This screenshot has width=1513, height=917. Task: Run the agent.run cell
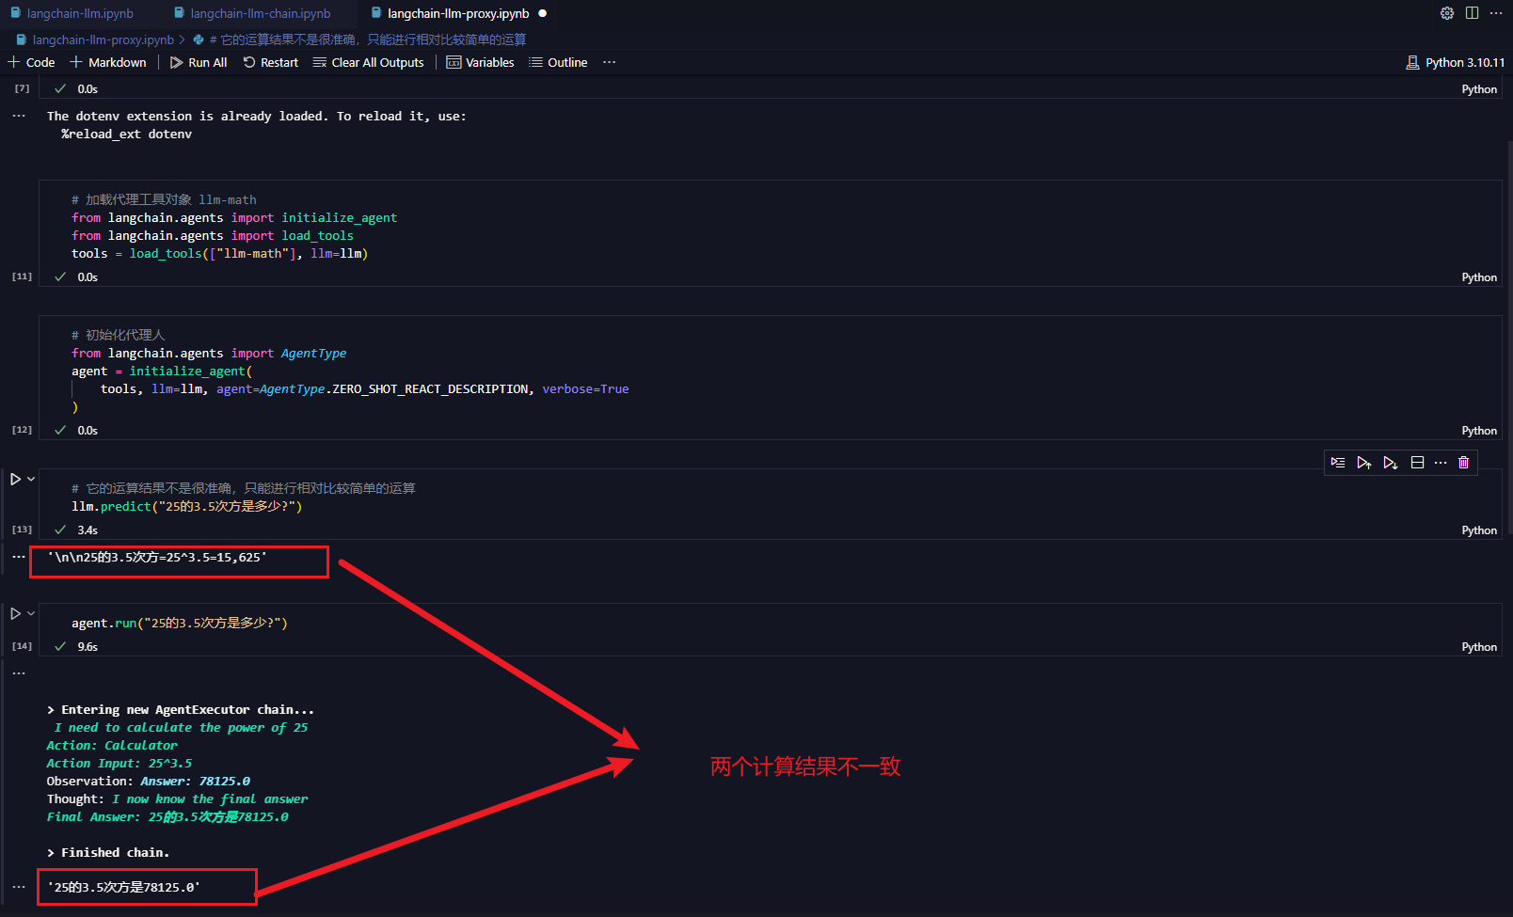(x=15, y=613)
